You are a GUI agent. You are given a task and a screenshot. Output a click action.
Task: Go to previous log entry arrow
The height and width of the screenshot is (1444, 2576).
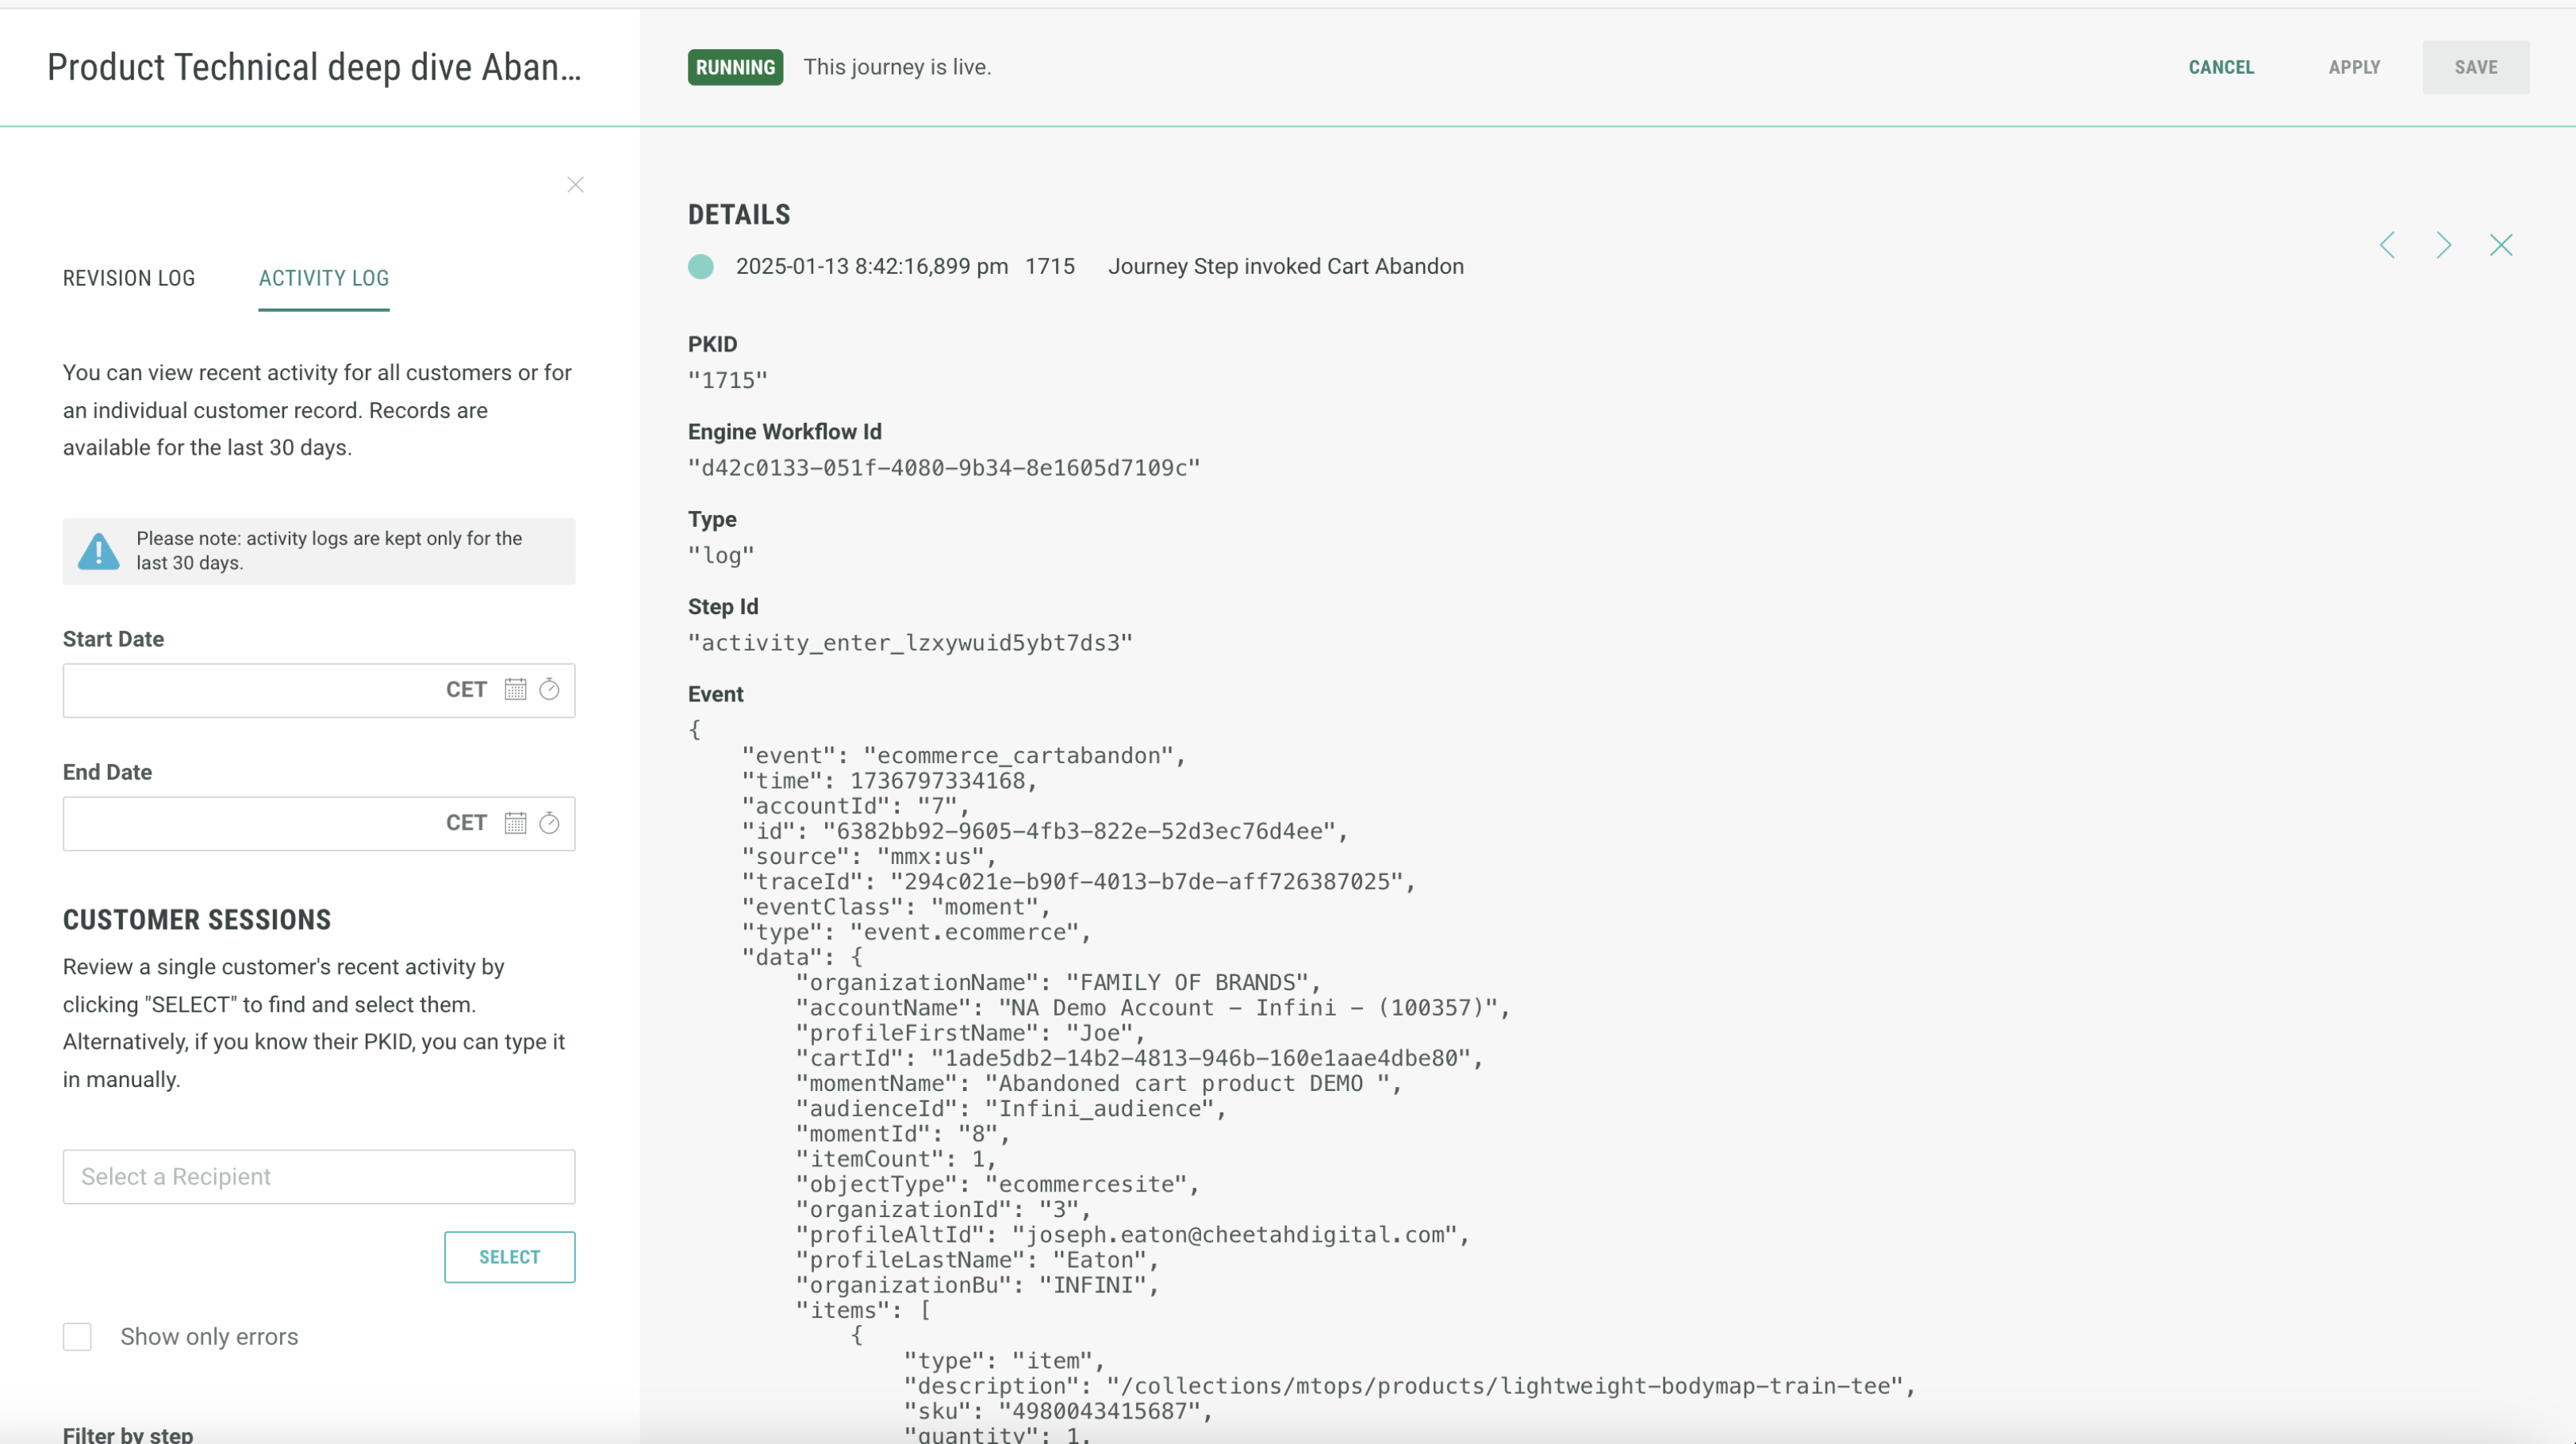[2387, 245]
